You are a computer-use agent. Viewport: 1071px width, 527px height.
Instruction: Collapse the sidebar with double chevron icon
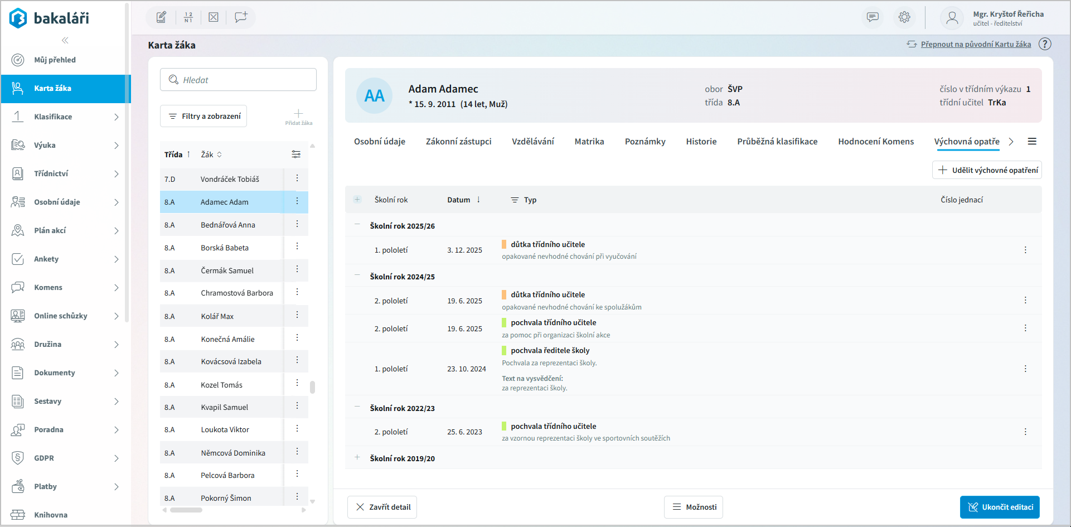65,40
